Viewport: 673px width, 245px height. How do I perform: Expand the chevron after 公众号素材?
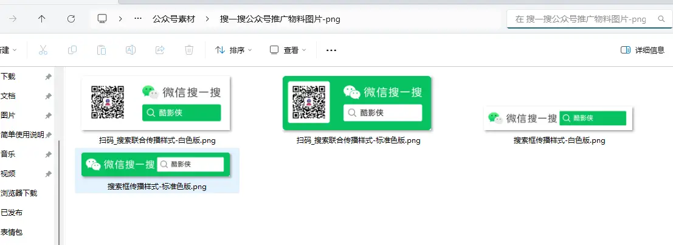208,19
